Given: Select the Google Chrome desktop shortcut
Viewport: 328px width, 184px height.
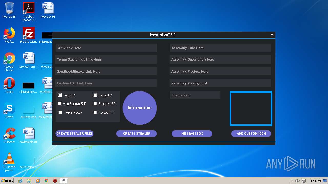Looking at the screenshot, I should tap(9, 62).
